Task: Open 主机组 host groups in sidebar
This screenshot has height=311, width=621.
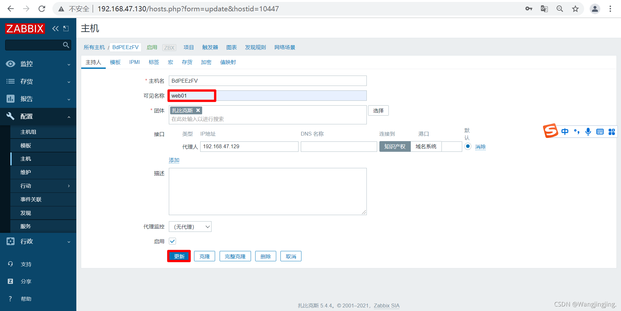Action: click(43, 132)
